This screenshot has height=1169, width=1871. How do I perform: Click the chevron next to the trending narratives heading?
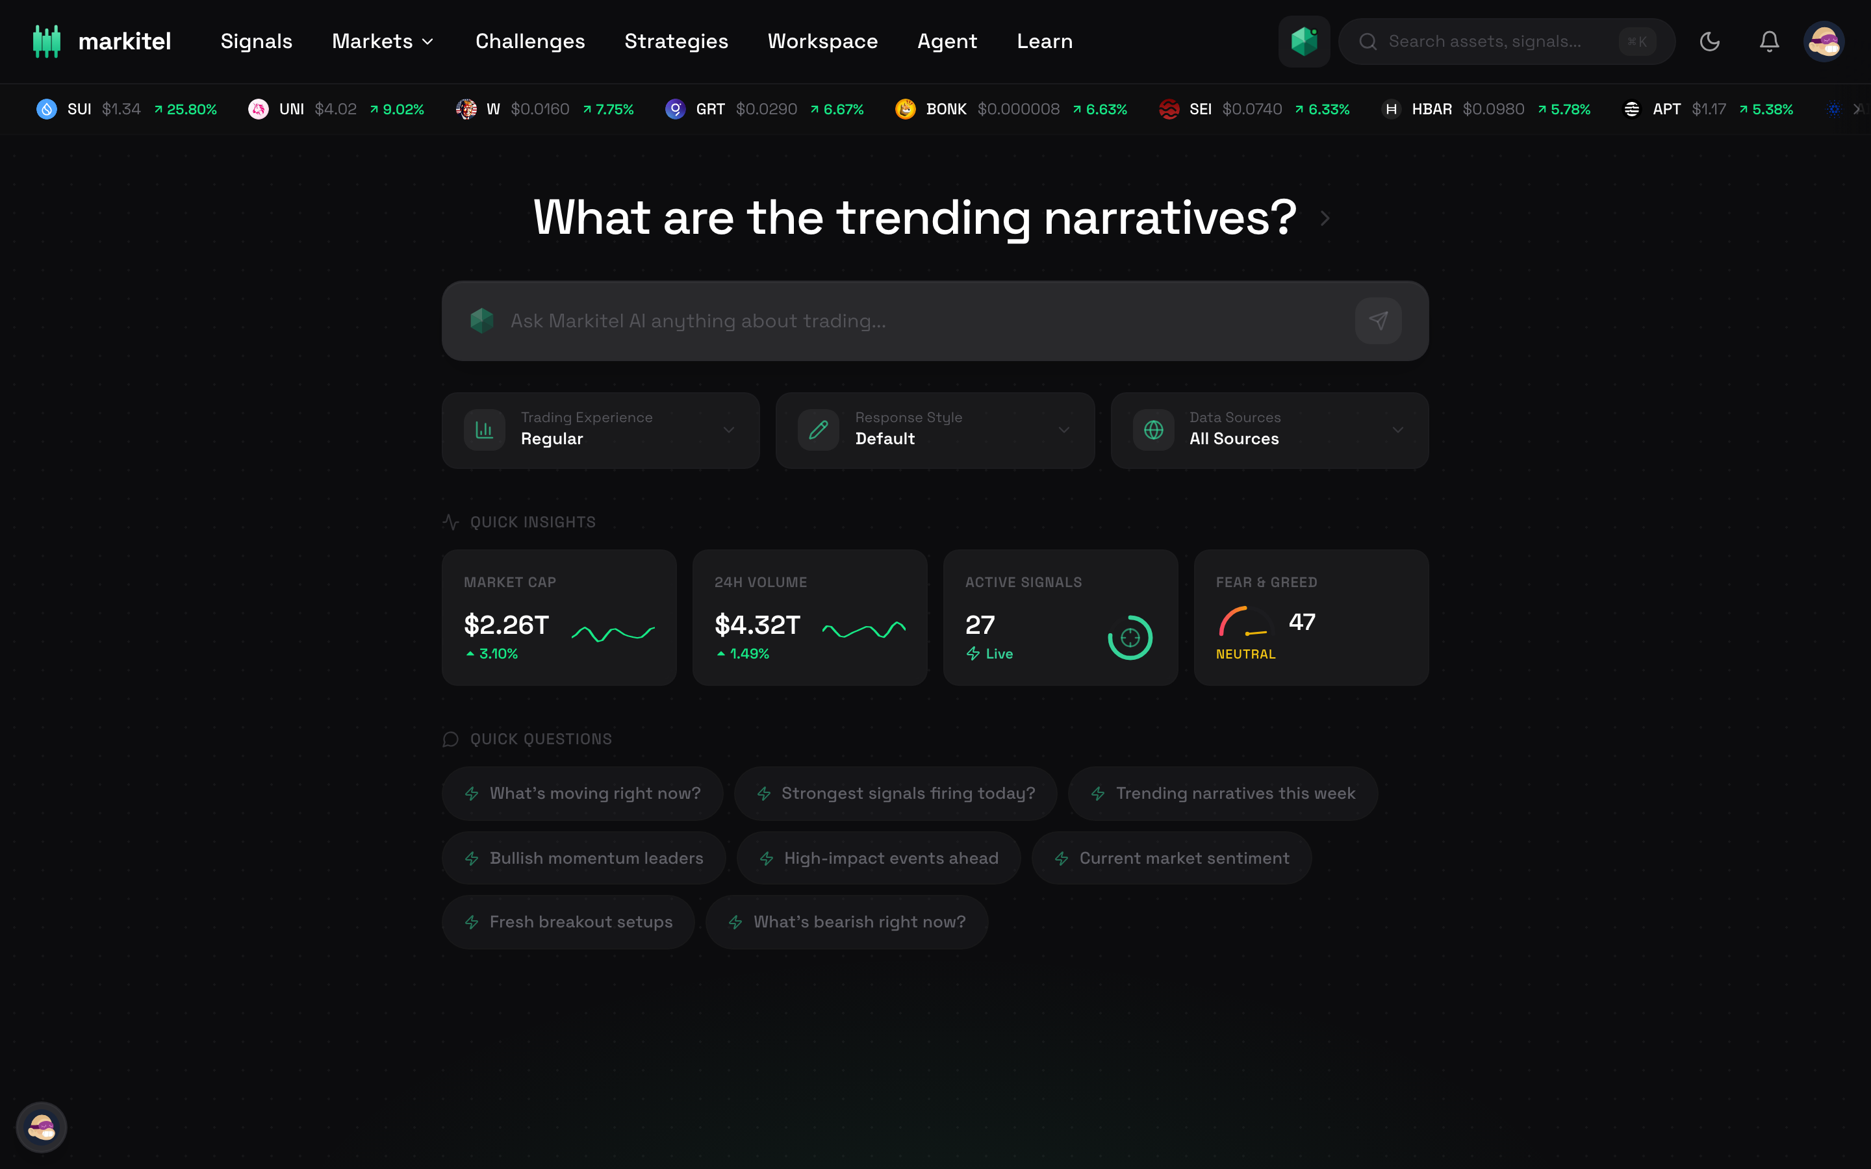[1325, 219]
